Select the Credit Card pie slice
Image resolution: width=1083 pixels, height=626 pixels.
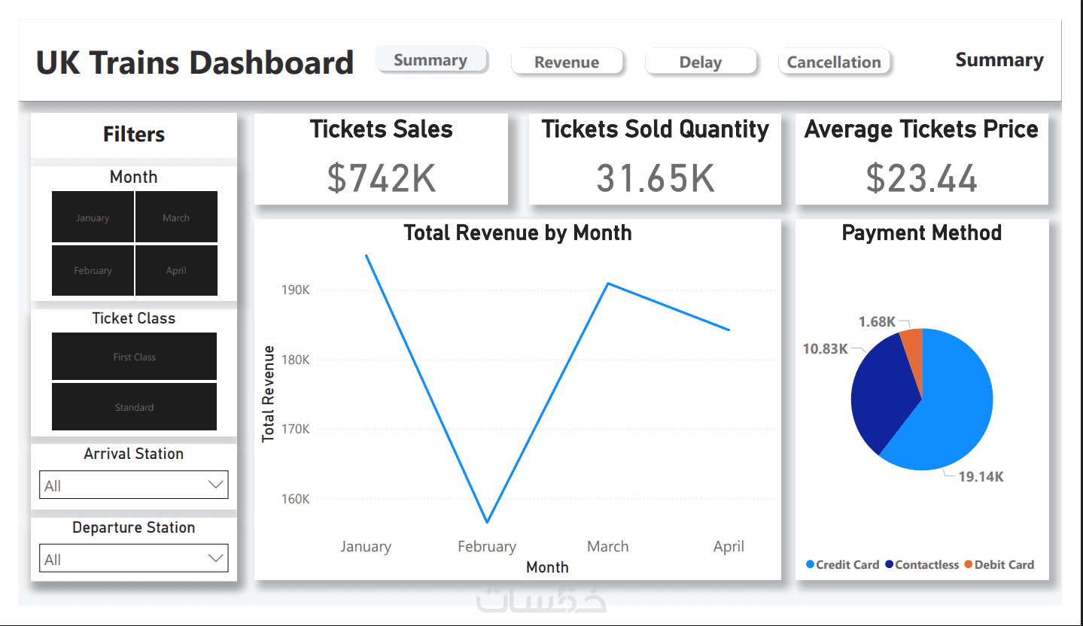[956, 406]
